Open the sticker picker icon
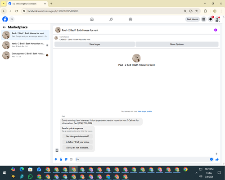This screenshot has height=180, width=225. pos(66,159)
